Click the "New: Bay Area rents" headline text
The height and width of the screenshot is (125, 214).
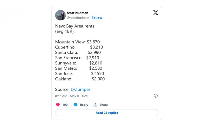click(x=75, y=26)
